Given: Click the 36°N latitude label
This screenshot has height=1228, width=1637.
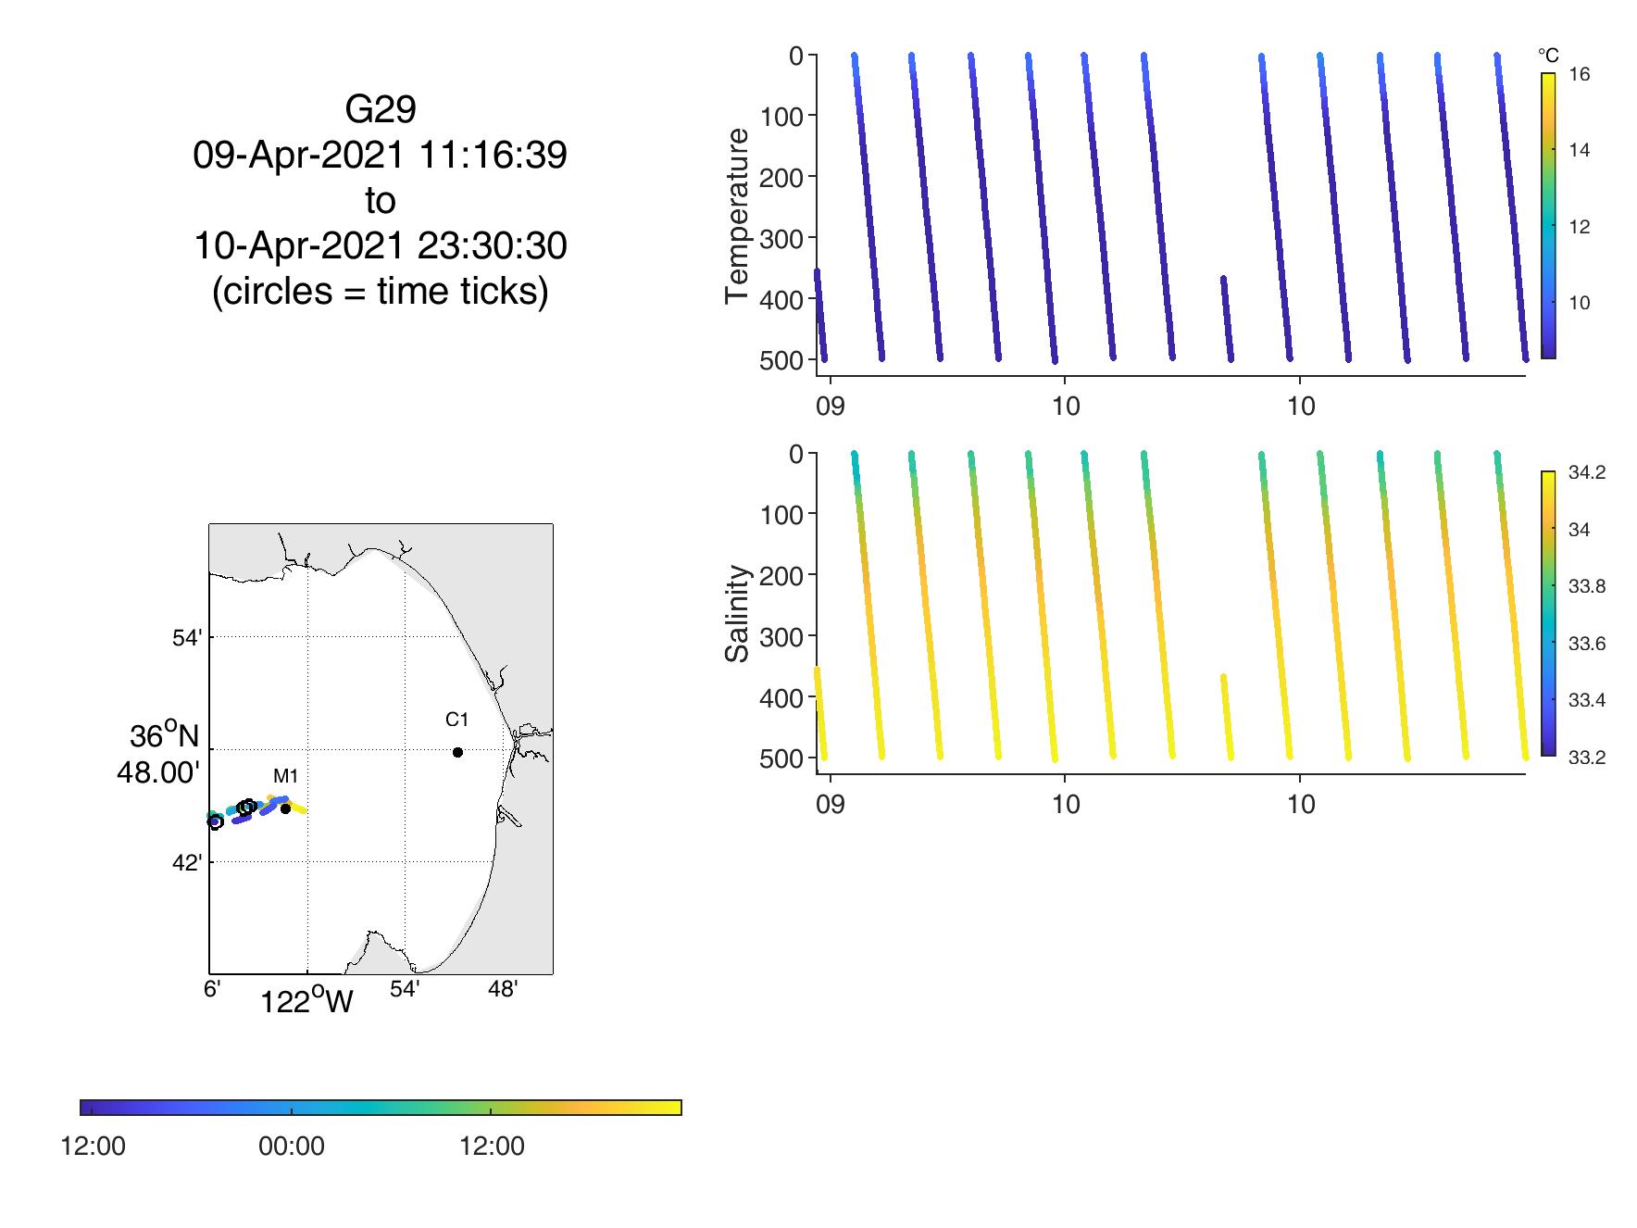Looking at the screenshot, I should coord(164,736).
